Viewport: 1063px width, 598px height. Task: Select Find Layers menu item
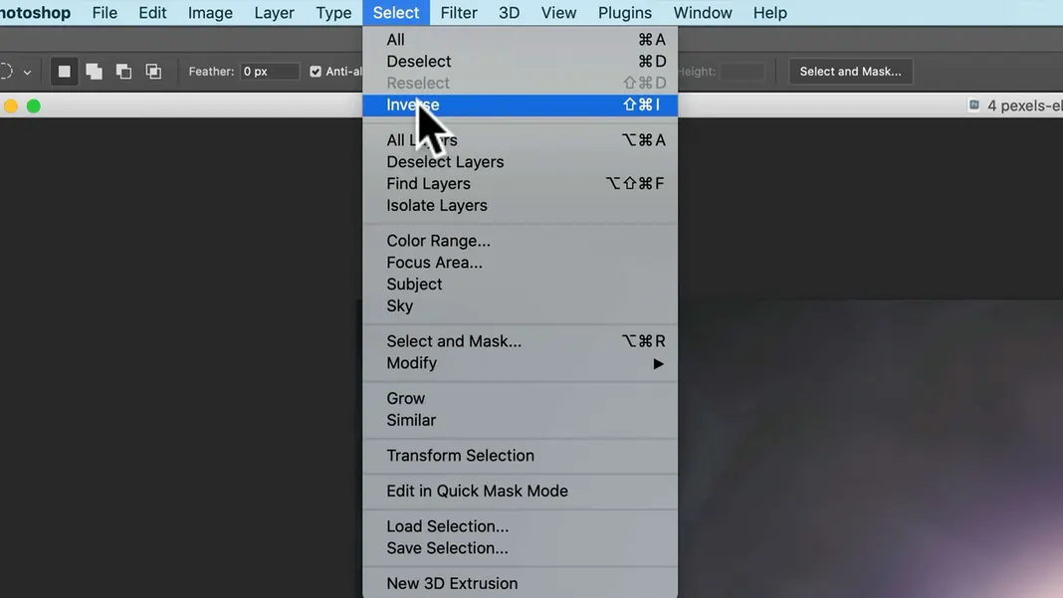coord(520,184)
